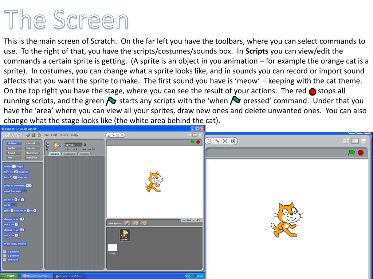Click the Sprite1 name field
The height and width of the screenshot is (279, 373).
(x=73, y=145)
